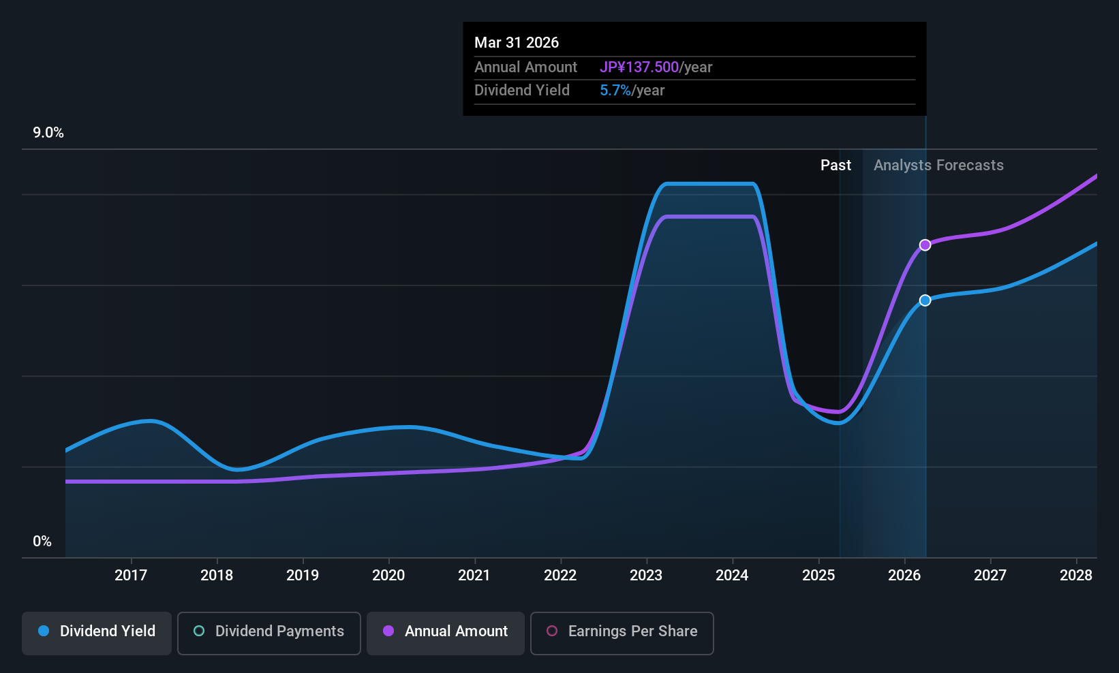The image size is (1119, 673).
Task: Click the Mar 31 2026 tooltip date
Action: click(517, 43)
